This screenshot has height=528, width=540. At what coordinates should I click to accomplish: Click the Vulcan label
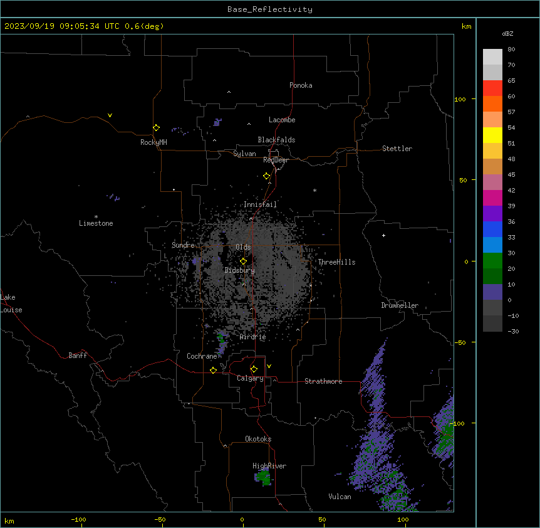(x=340, y=497)
